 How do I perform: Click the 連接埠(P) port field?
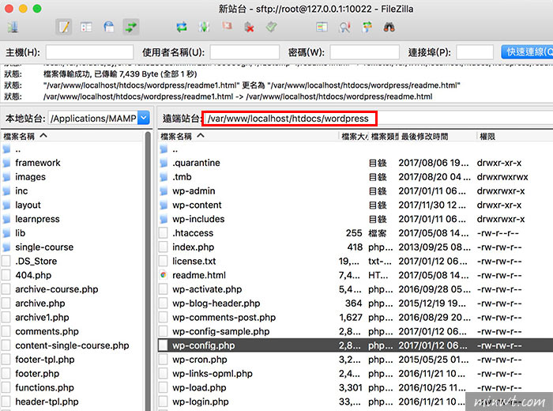coord(474,52)
